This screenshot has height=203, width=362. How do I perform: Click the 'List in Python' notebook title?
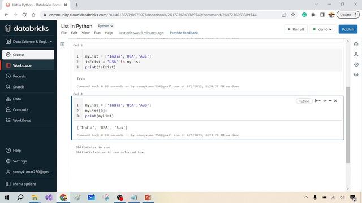point(77,26)
